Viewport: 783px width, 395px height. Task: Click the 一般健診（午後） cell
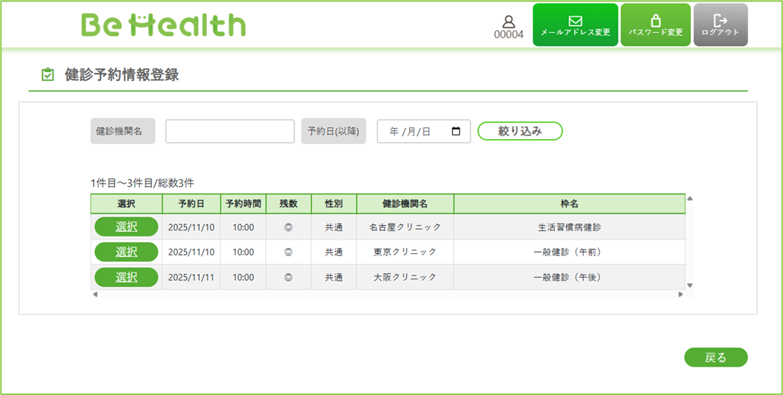click(569, 277)
